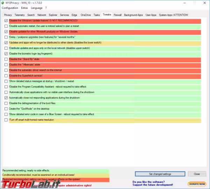The image size is (210, 189).
Task: Check Turn off smart multi-homed name resolution
Action: point(6,120)
